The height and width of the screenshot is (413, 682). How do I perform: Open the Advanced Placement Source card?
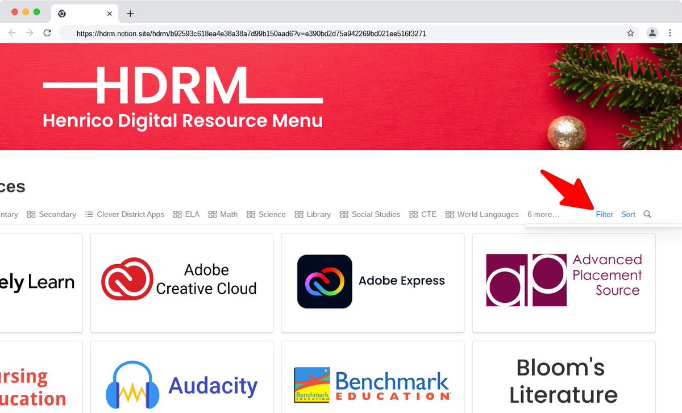coord(564,282)
